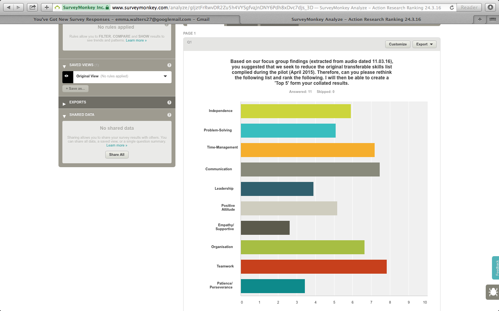Add a bookmark with the plus icon
Screen dimensions: 499x311
pos(47,7)
